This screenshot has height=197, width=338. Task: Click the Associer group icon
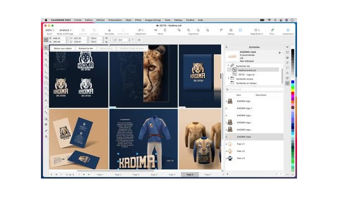(x=83, y=30)
